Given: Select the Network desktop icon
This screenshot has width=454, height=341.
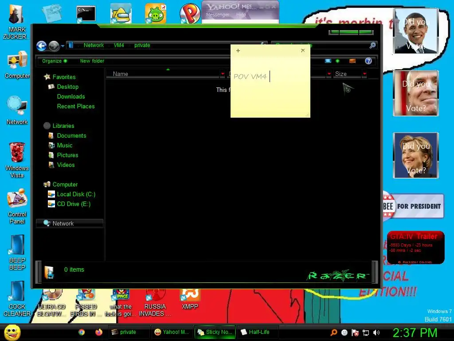Looking at the screenshot, I should click(x=17, y=110).
